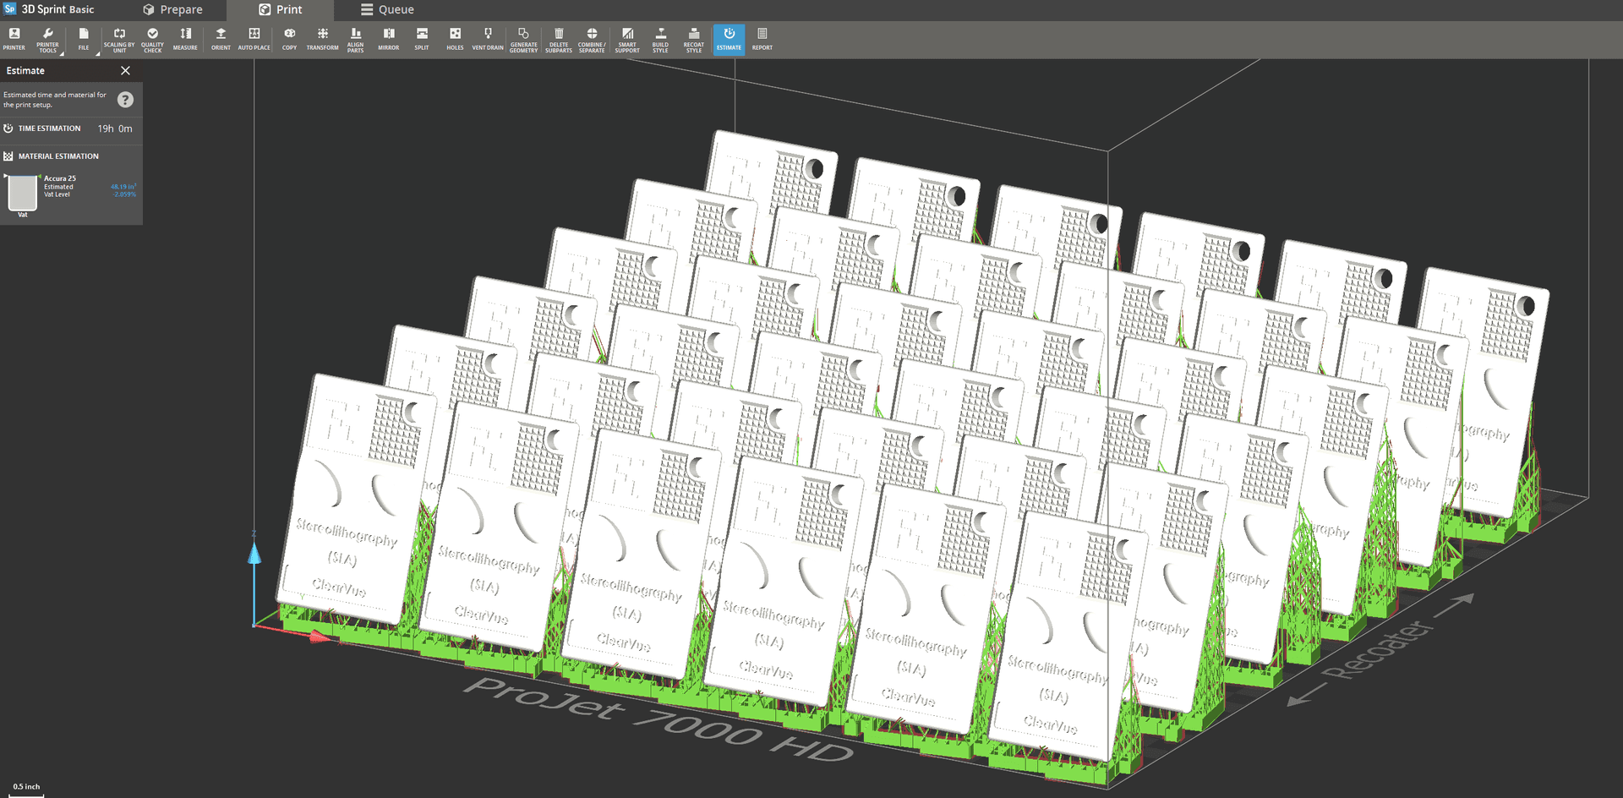
Task: Select the Split tool
Action: pyautogui.click(x=422, y=39)
